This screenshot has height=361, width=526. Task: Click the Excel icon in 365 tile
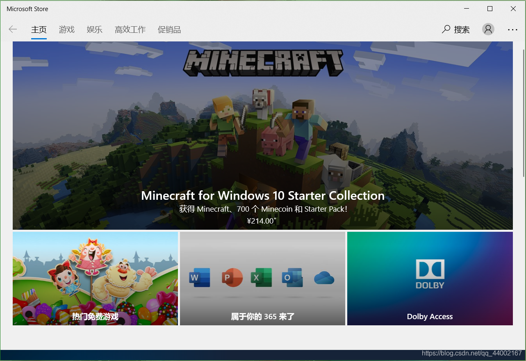(262, 278)
